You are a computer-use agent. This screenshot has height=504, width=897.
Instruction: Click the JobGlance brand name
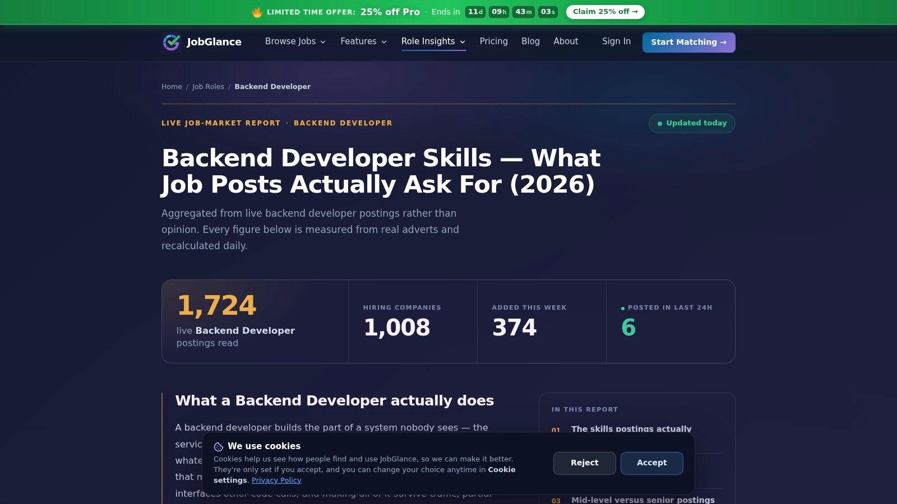click(214, 42)
